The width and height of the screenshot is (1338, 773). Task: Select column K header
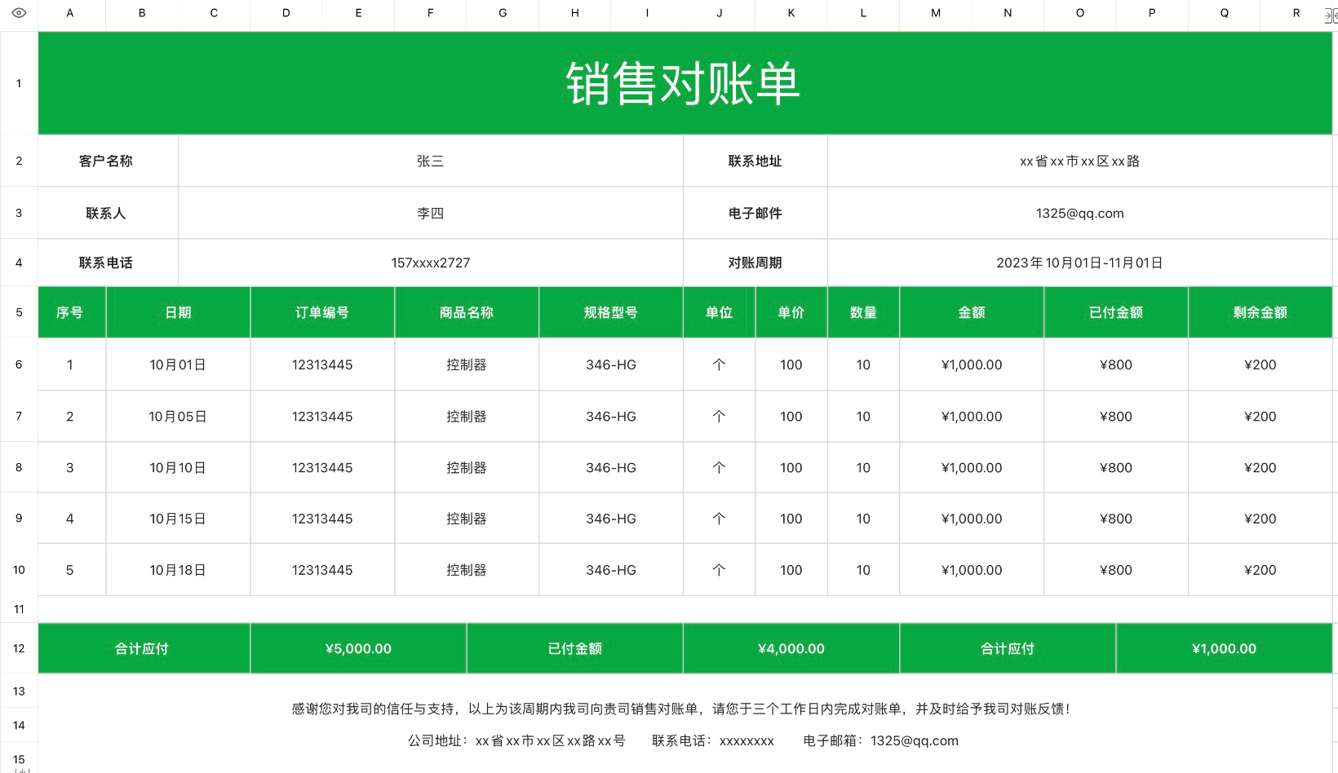point(791,13)
